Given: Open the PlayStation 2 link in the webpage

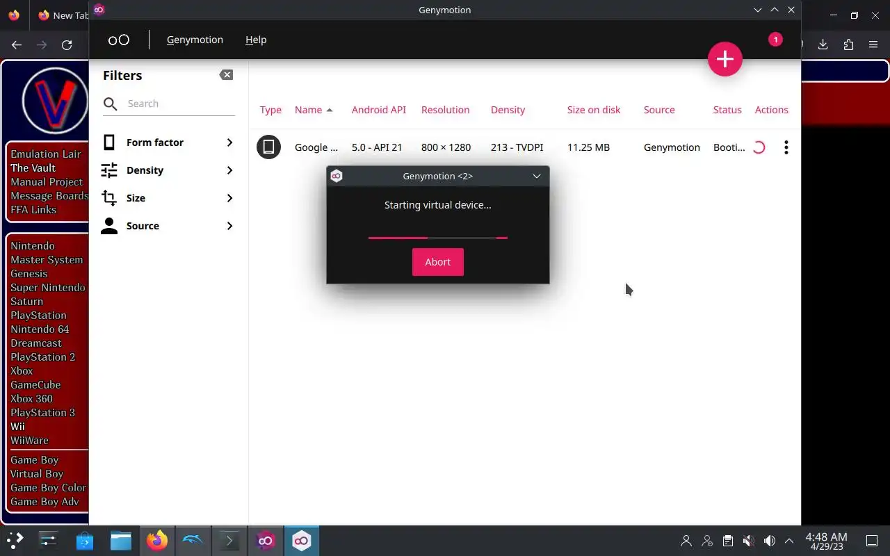Looking at the screenshot, I should (42, 357).
